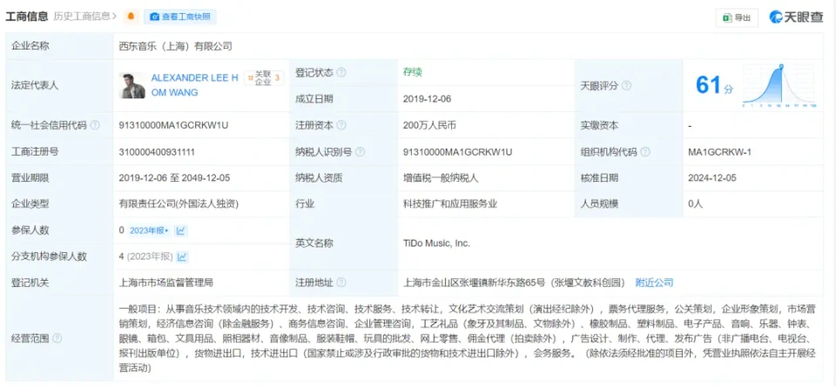Image resolution: width=836 pixels, height=386 pixels.
Task: Click the 天眼评分 score distribution chart
Action: pos(778,86)
